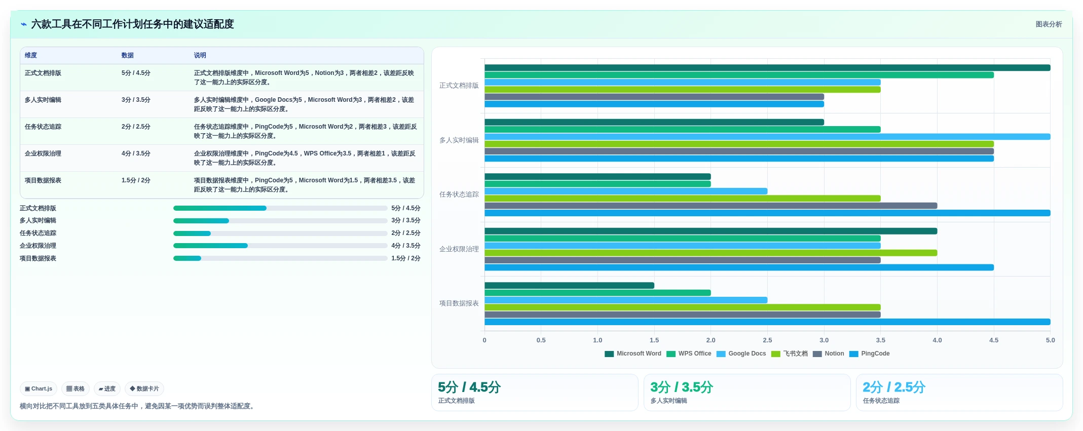Click the 企业权限治理 y-axis label in the chart
This screenshot has height=431, width=1083.
pos(459,249)
